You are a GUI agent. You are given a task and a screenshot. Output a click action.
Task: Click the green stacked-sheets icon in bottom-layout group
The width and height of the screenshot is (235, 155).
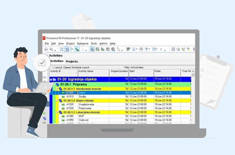tap(103, 49)
